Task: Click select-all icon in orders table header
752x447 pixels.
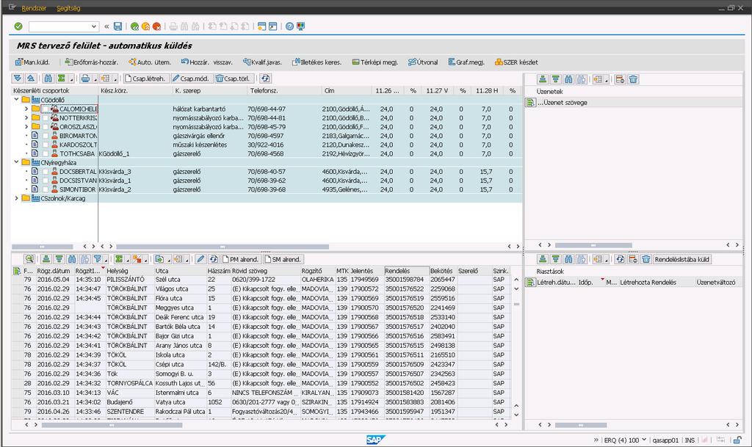Action: 17,271
